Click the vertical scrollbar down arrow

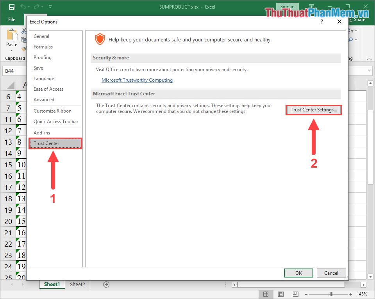tap(370, 277)
